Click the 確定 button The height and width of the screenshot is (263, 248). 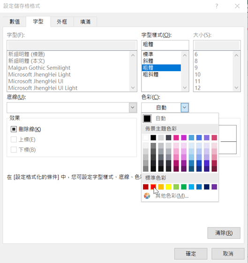point(191,254)
